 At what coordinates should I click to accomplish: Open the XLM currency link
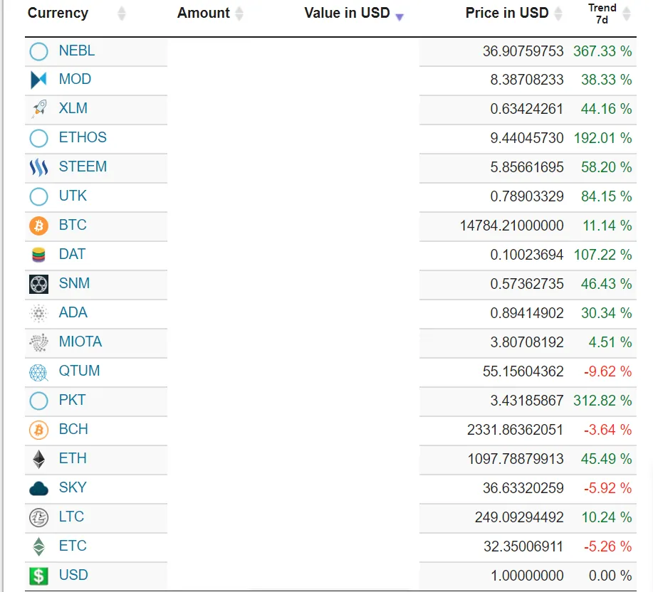tap(73, 108)
